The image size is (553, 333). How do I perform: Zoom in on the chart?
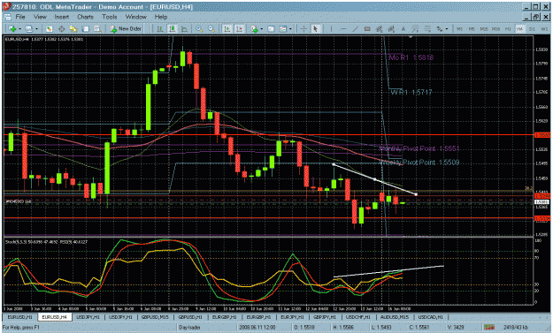199,29
